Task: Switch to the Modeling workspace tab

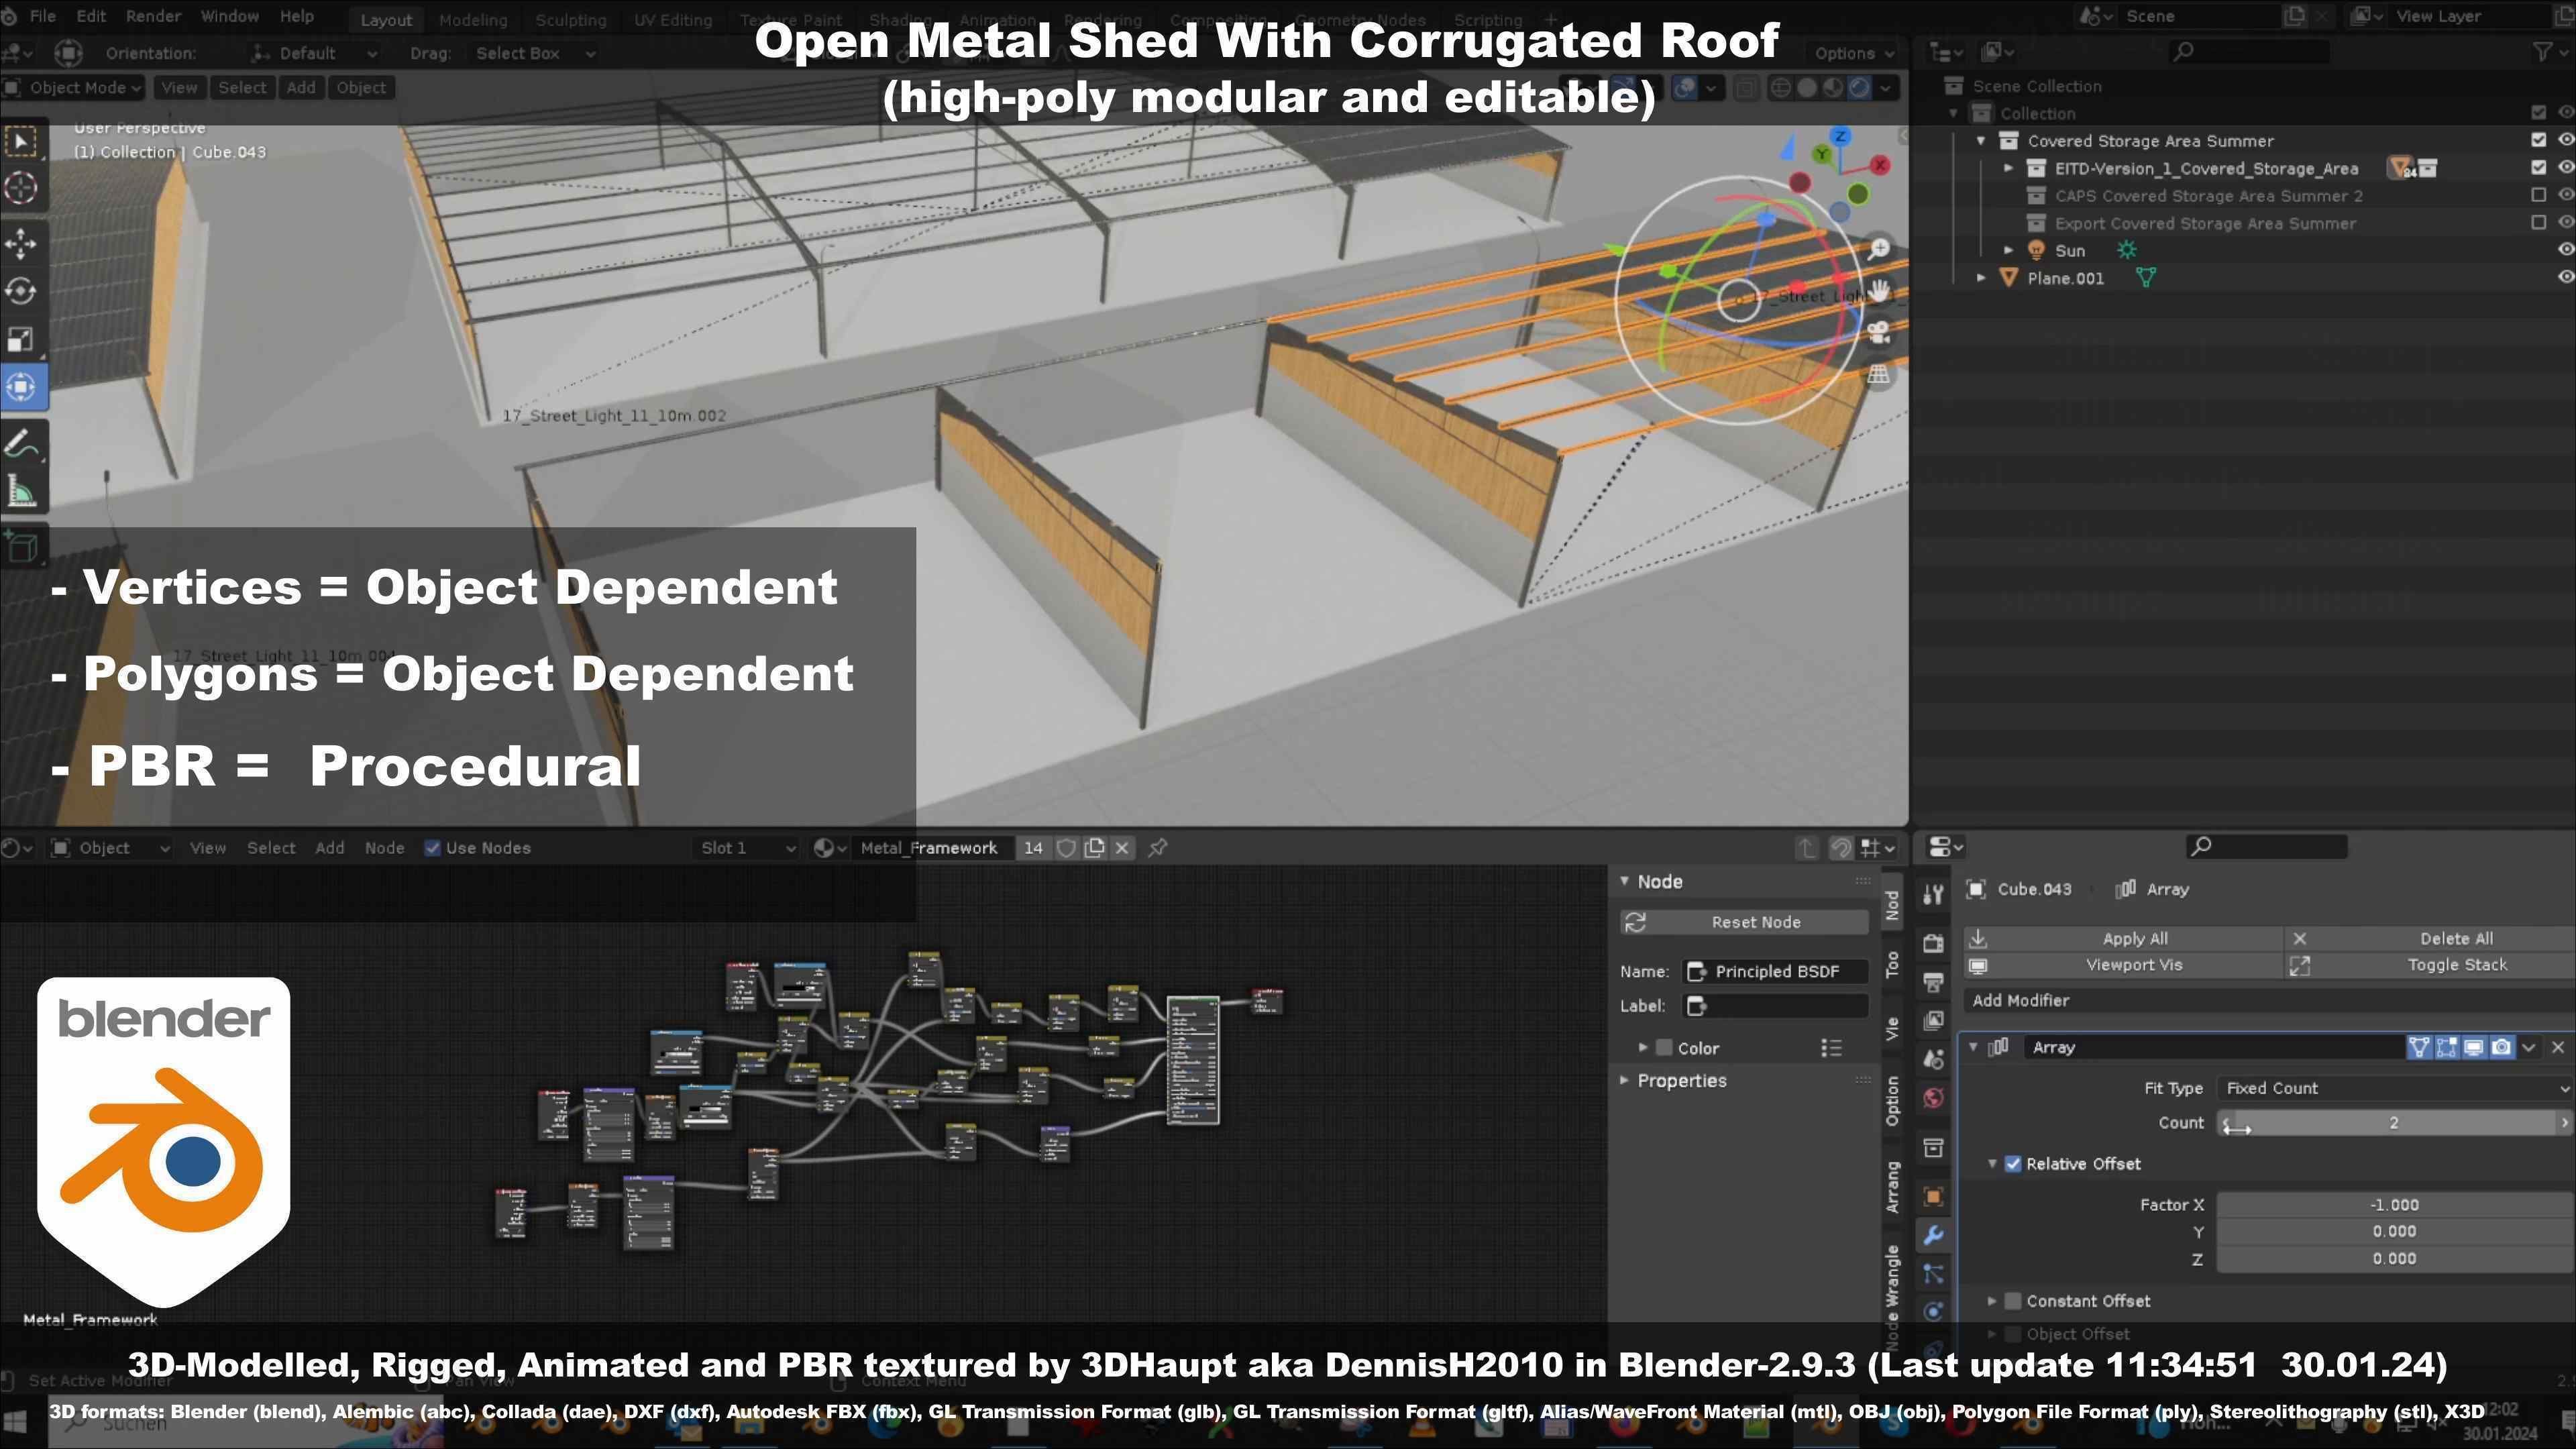Action: pos(473,20)
